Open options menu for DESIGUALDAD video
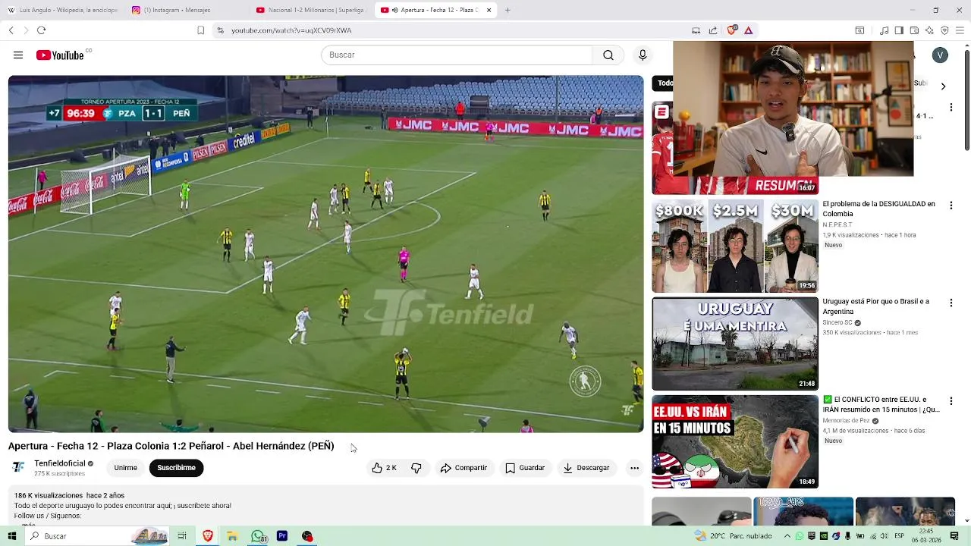This screenshot has height=546, width=971. click(951, 206)
